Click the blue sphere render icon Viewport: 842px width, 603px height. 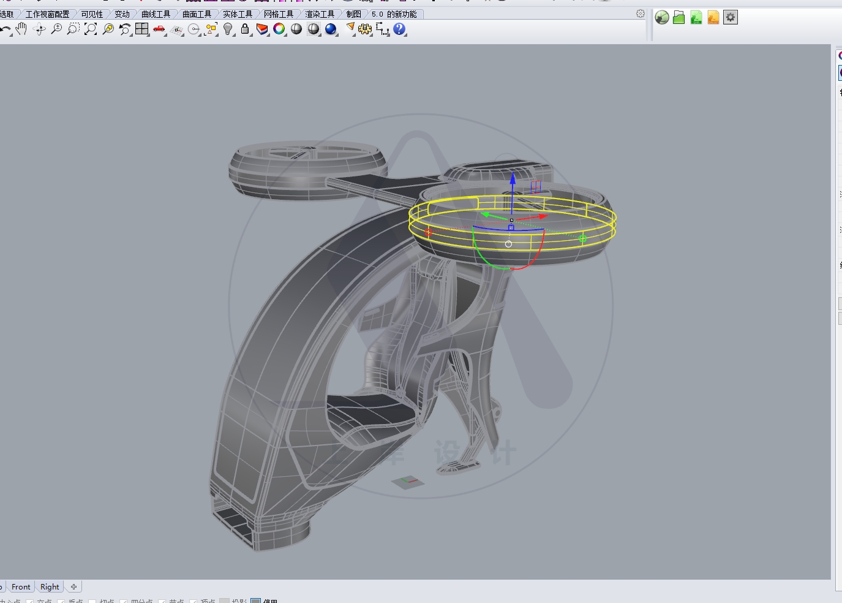[x=331, y=29]
